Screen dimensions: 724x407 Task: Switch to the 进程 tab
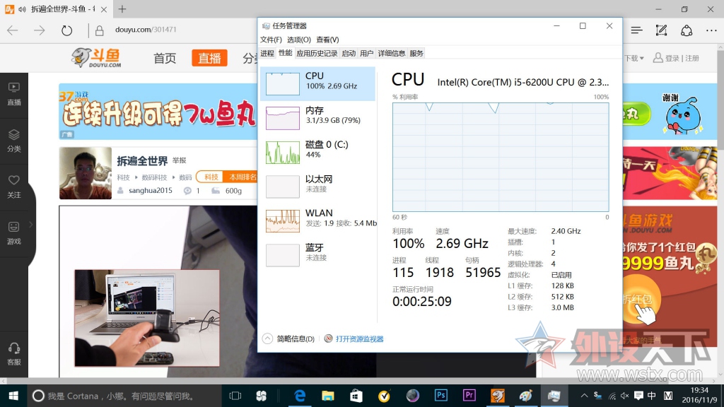pyautogui.click(x=267, y=54)
